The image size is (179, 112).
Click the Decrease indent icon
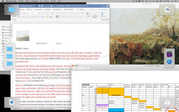point(71,13)
